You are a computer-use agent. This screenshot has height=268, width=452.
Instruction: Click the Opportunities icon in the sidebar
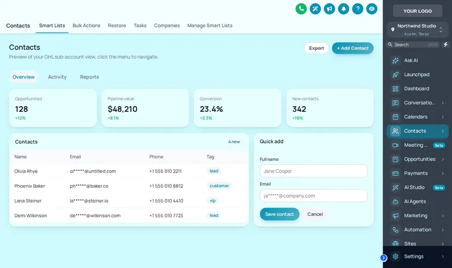tap(395, 159)
